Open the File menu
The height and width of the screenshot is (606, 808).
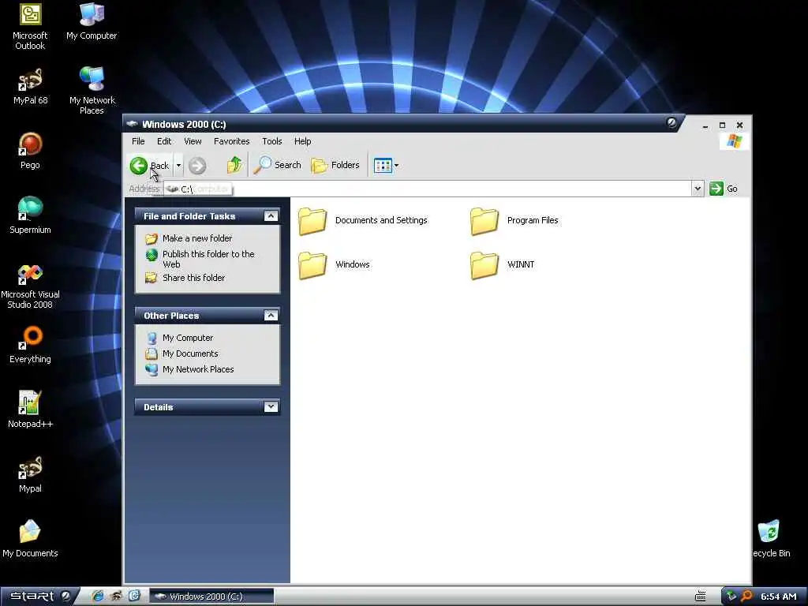coord(138,141)
